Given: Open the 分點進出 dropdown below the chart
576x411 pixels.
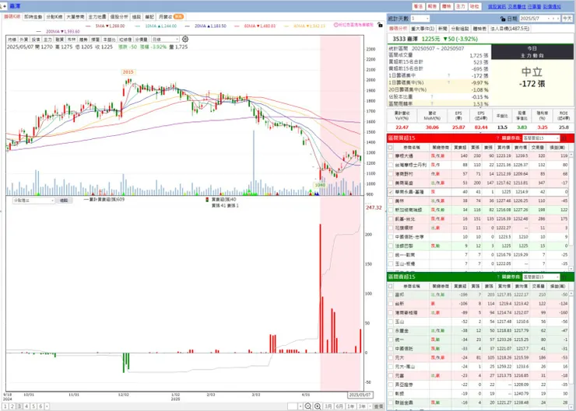Looking at the screenshot, I should [x=33, y=200].
